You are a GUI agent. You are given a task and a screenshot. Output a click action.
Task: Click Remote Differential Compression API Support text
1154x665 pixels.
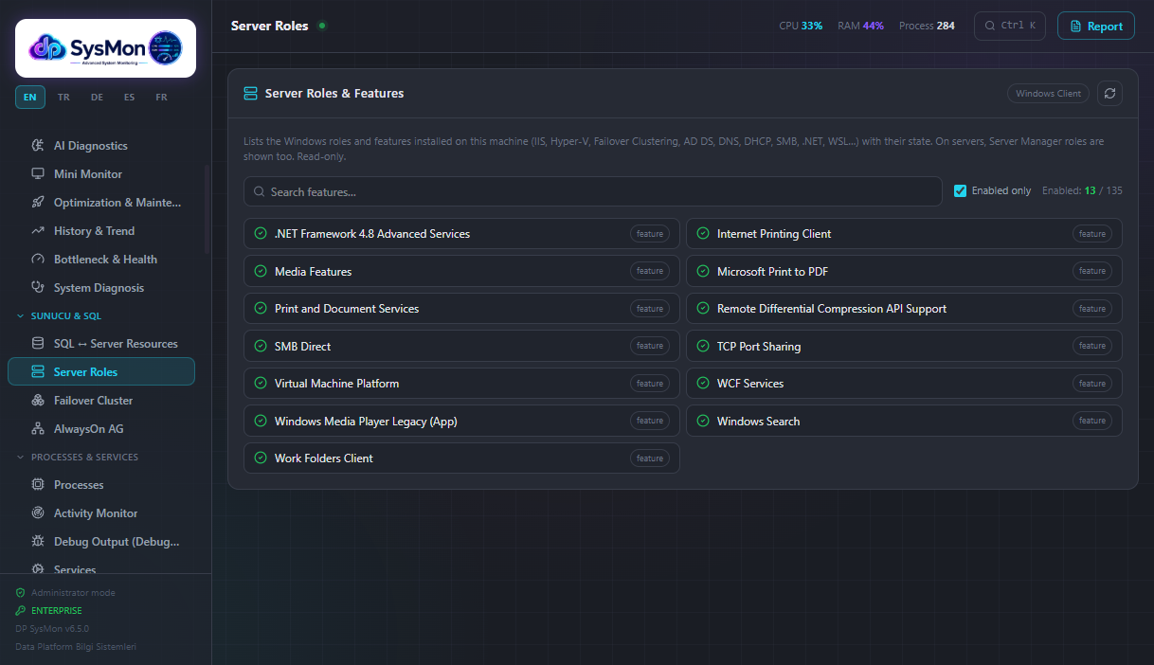(x=832, y=309)
